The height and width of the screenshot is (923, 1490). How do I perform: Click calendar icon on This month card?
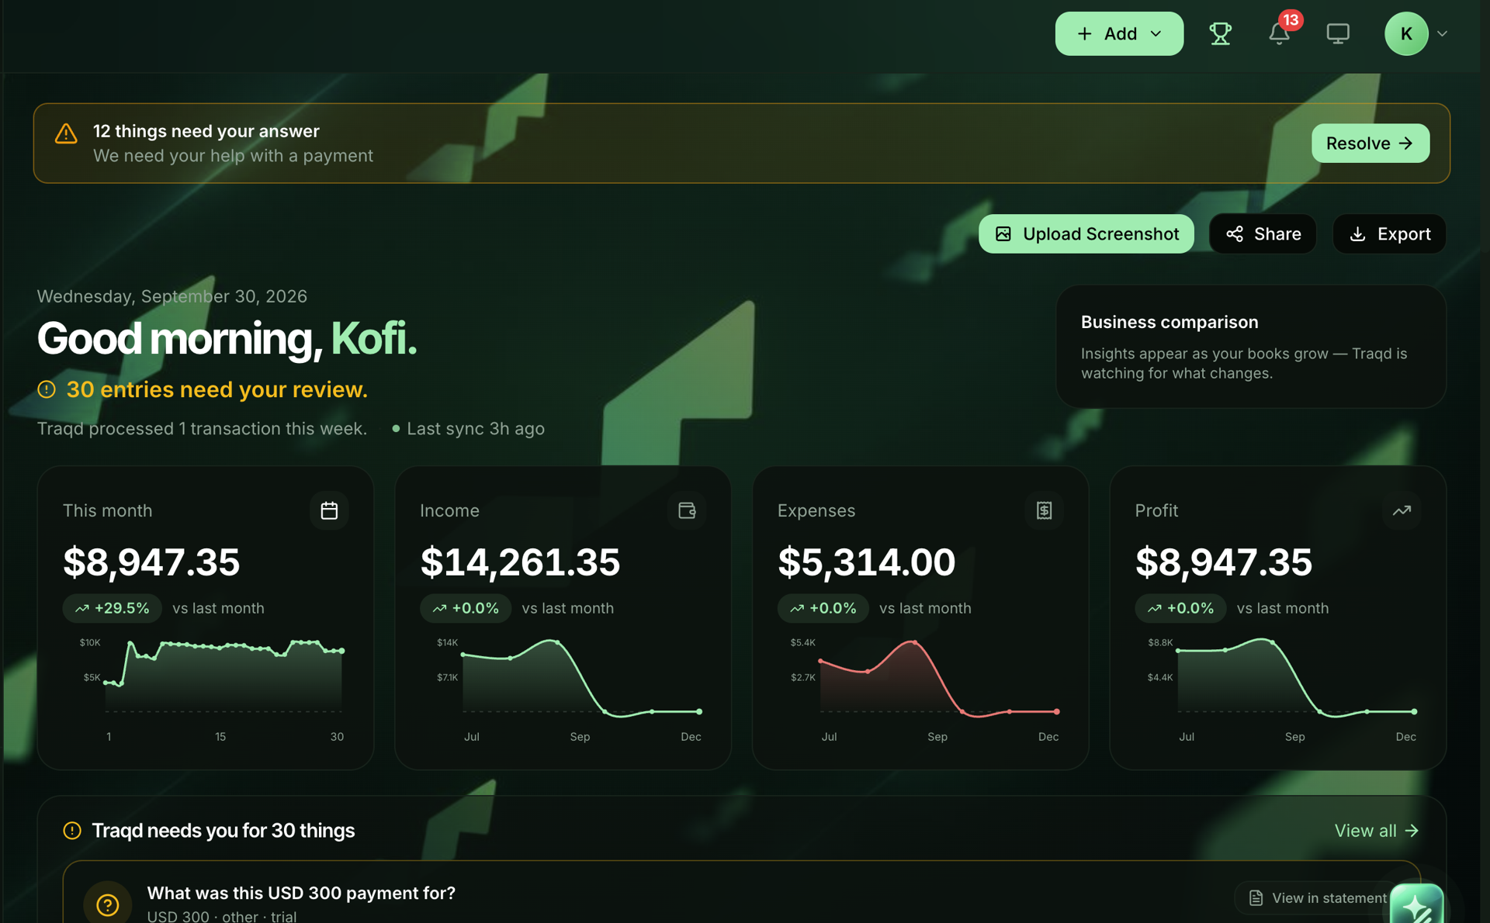pos(329,510)
